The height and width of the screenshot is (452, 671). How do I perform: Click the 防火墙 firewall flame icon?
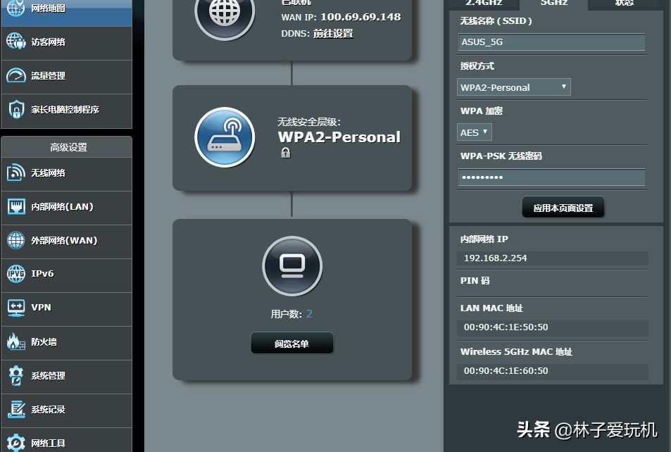15,342
